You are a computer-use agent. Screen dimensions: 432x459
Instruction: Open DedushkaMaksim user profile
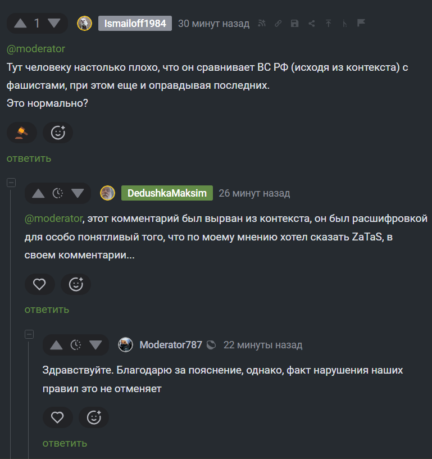point(167,193)
